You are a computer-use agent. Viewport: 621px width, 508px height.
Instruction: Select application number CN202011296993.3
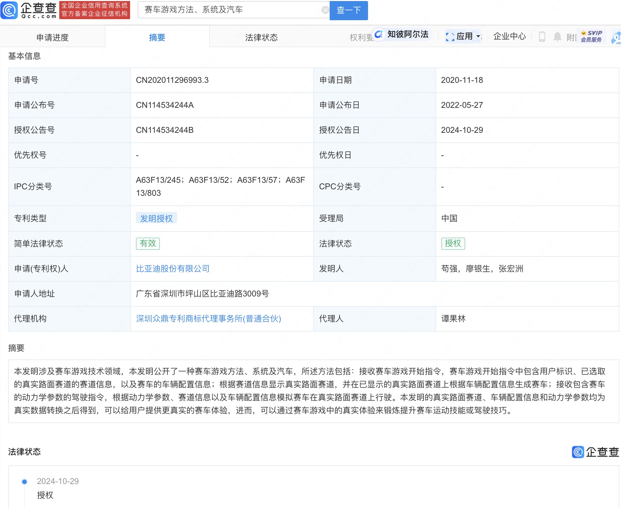pos(172,80)
